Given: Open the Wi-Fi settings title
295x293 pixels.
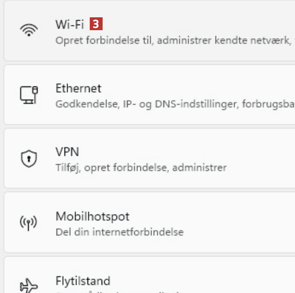Looking at the screenshot, I should pyautogui.click(x=70, y=24).
